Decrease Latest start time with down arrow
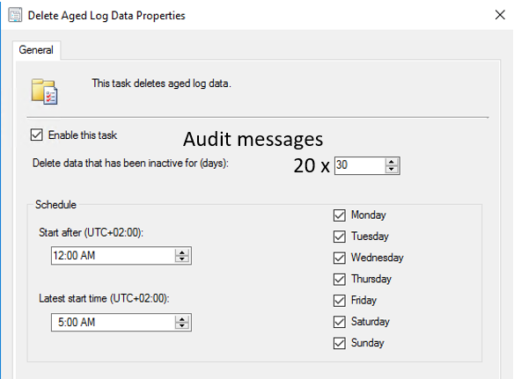The image size is (514, 379). [182, 326]
